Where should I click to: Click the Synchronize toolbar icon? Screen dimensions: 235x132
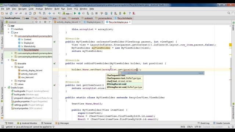point(11,13)
